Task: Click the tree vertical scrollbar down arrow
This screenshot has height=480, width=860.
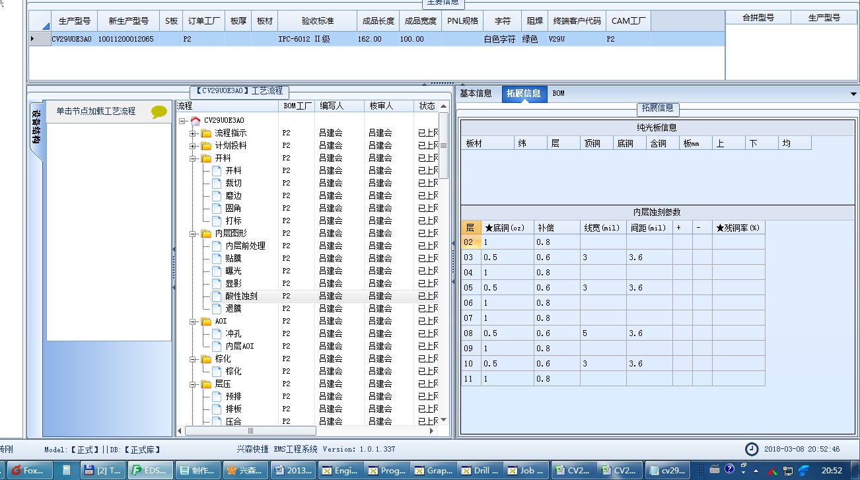Action: coord(443,420)
